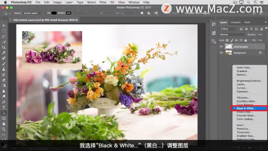Toggle filter for smart objects
The width and height of the screenshot is (268, 151).
[x=262, y=29]
